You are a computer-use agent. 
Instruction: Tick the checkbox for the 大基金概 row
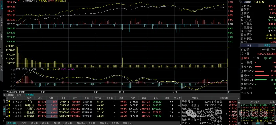(7, 112)
